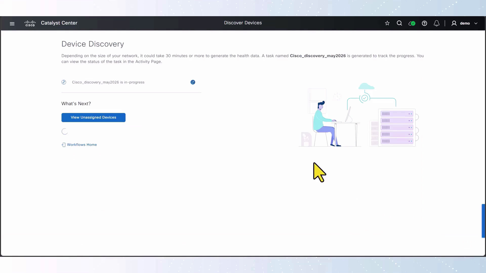Check cloud connection status icon

(412, 23)
